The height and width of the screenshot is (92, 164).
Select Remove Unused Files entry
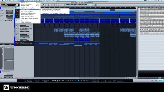(x=30, y=15)
